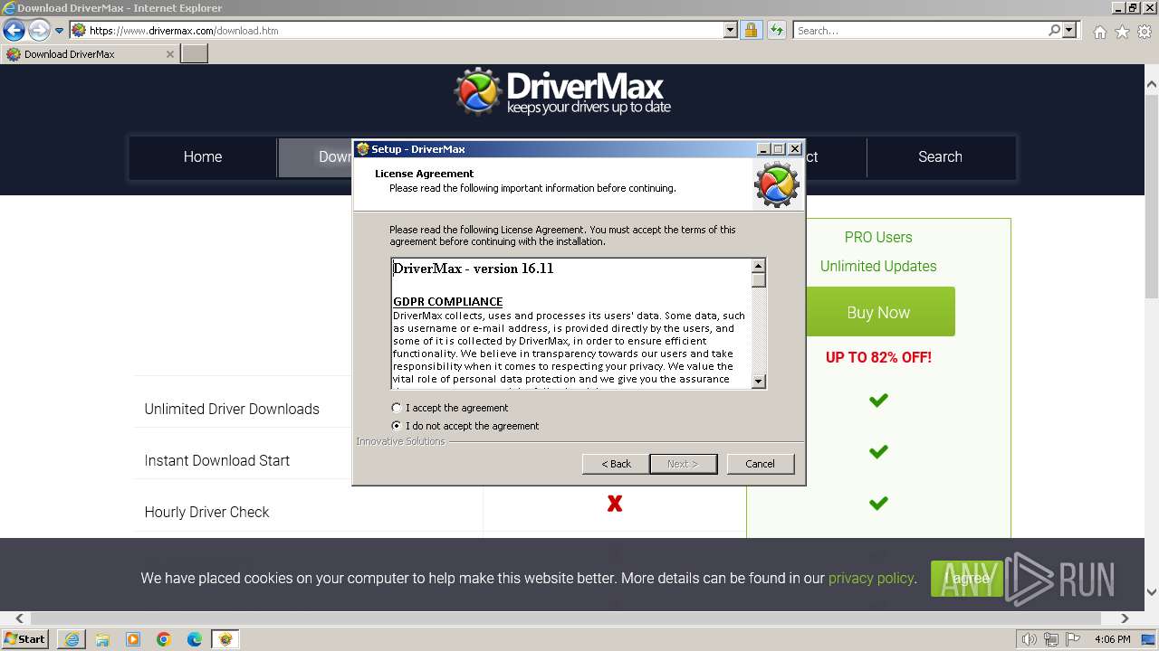1159x651 pixels.
Task: Open Windows Media Player from taskbar
Action: click(133, 639)
